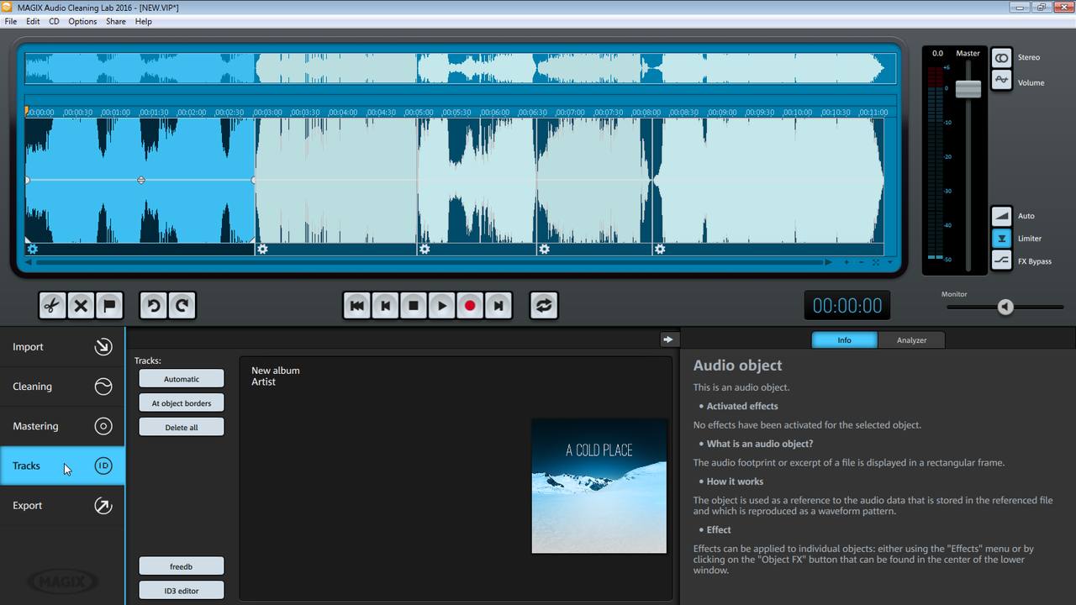Jump to the project start
The width and height of the screenshot is (1076, 605).
(356, 306)
